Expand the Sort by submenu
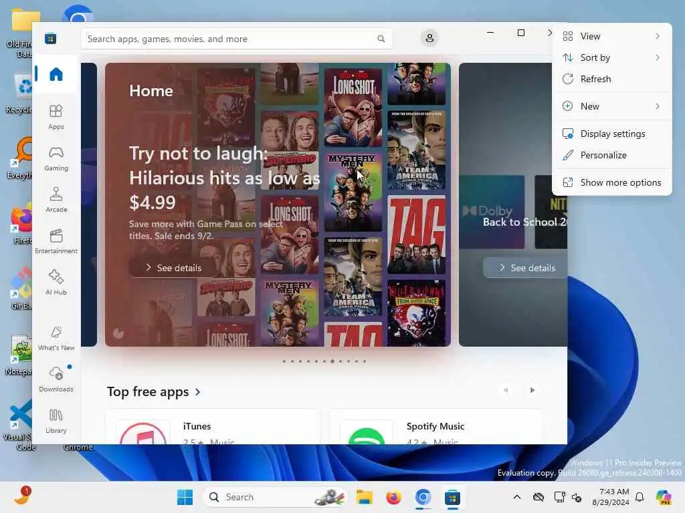Image resolution: width=685 pixels, height=513 pixels. coord(611,57)
